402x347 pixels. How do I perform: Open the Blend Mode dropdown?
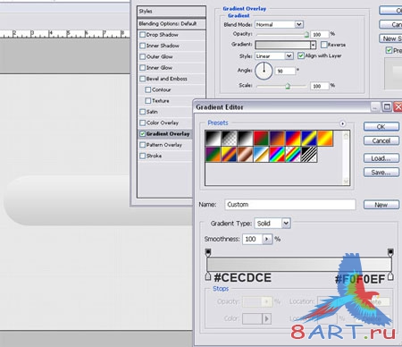point(279,24)
